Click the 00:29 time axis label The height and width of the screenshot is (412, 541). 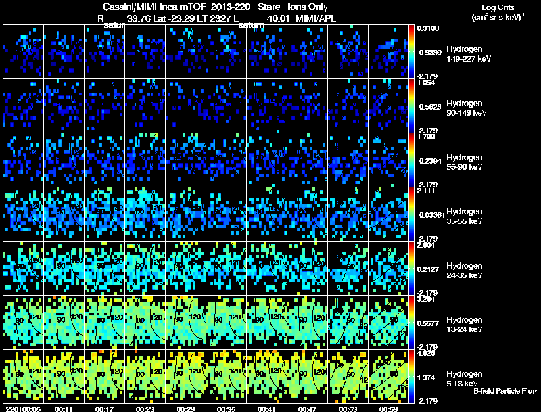tap(187, 409)
